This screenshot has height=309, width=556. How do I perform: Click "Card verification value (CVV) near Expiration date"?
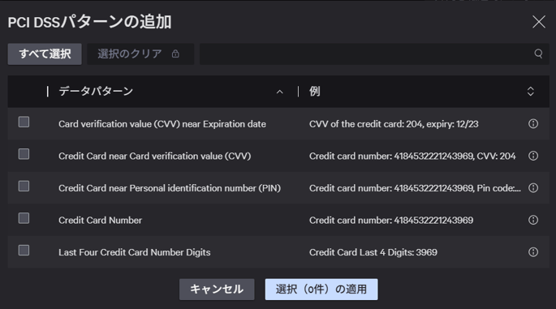click(162, 124)
